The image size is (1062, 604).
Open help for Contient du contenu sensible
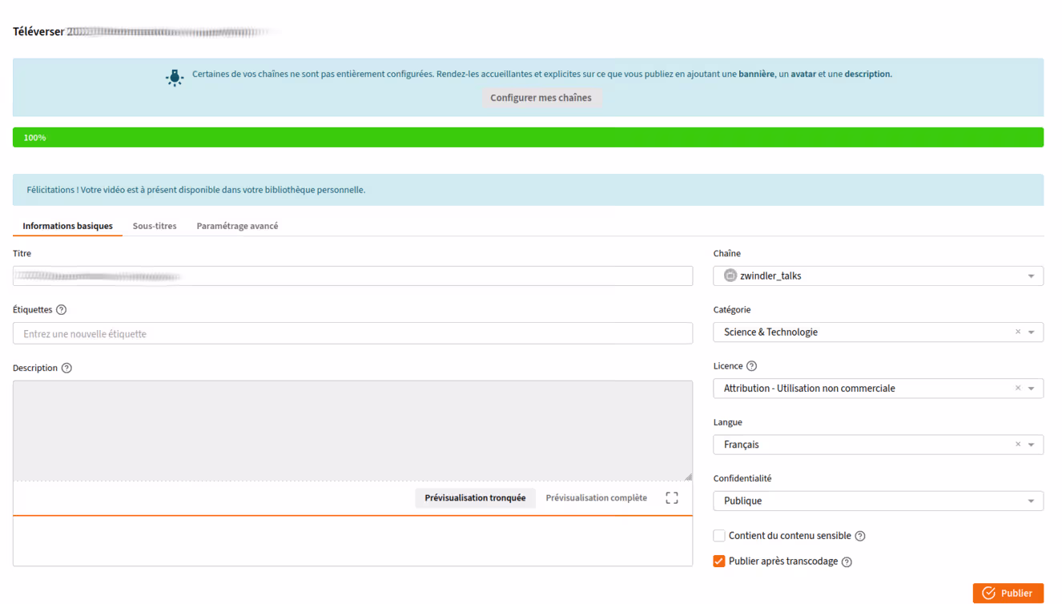pos(860,536)
